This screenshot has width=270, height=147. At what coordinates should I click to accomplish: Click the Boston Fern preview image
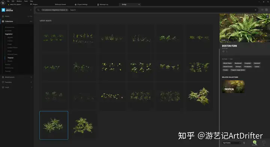tap(244, 28)
